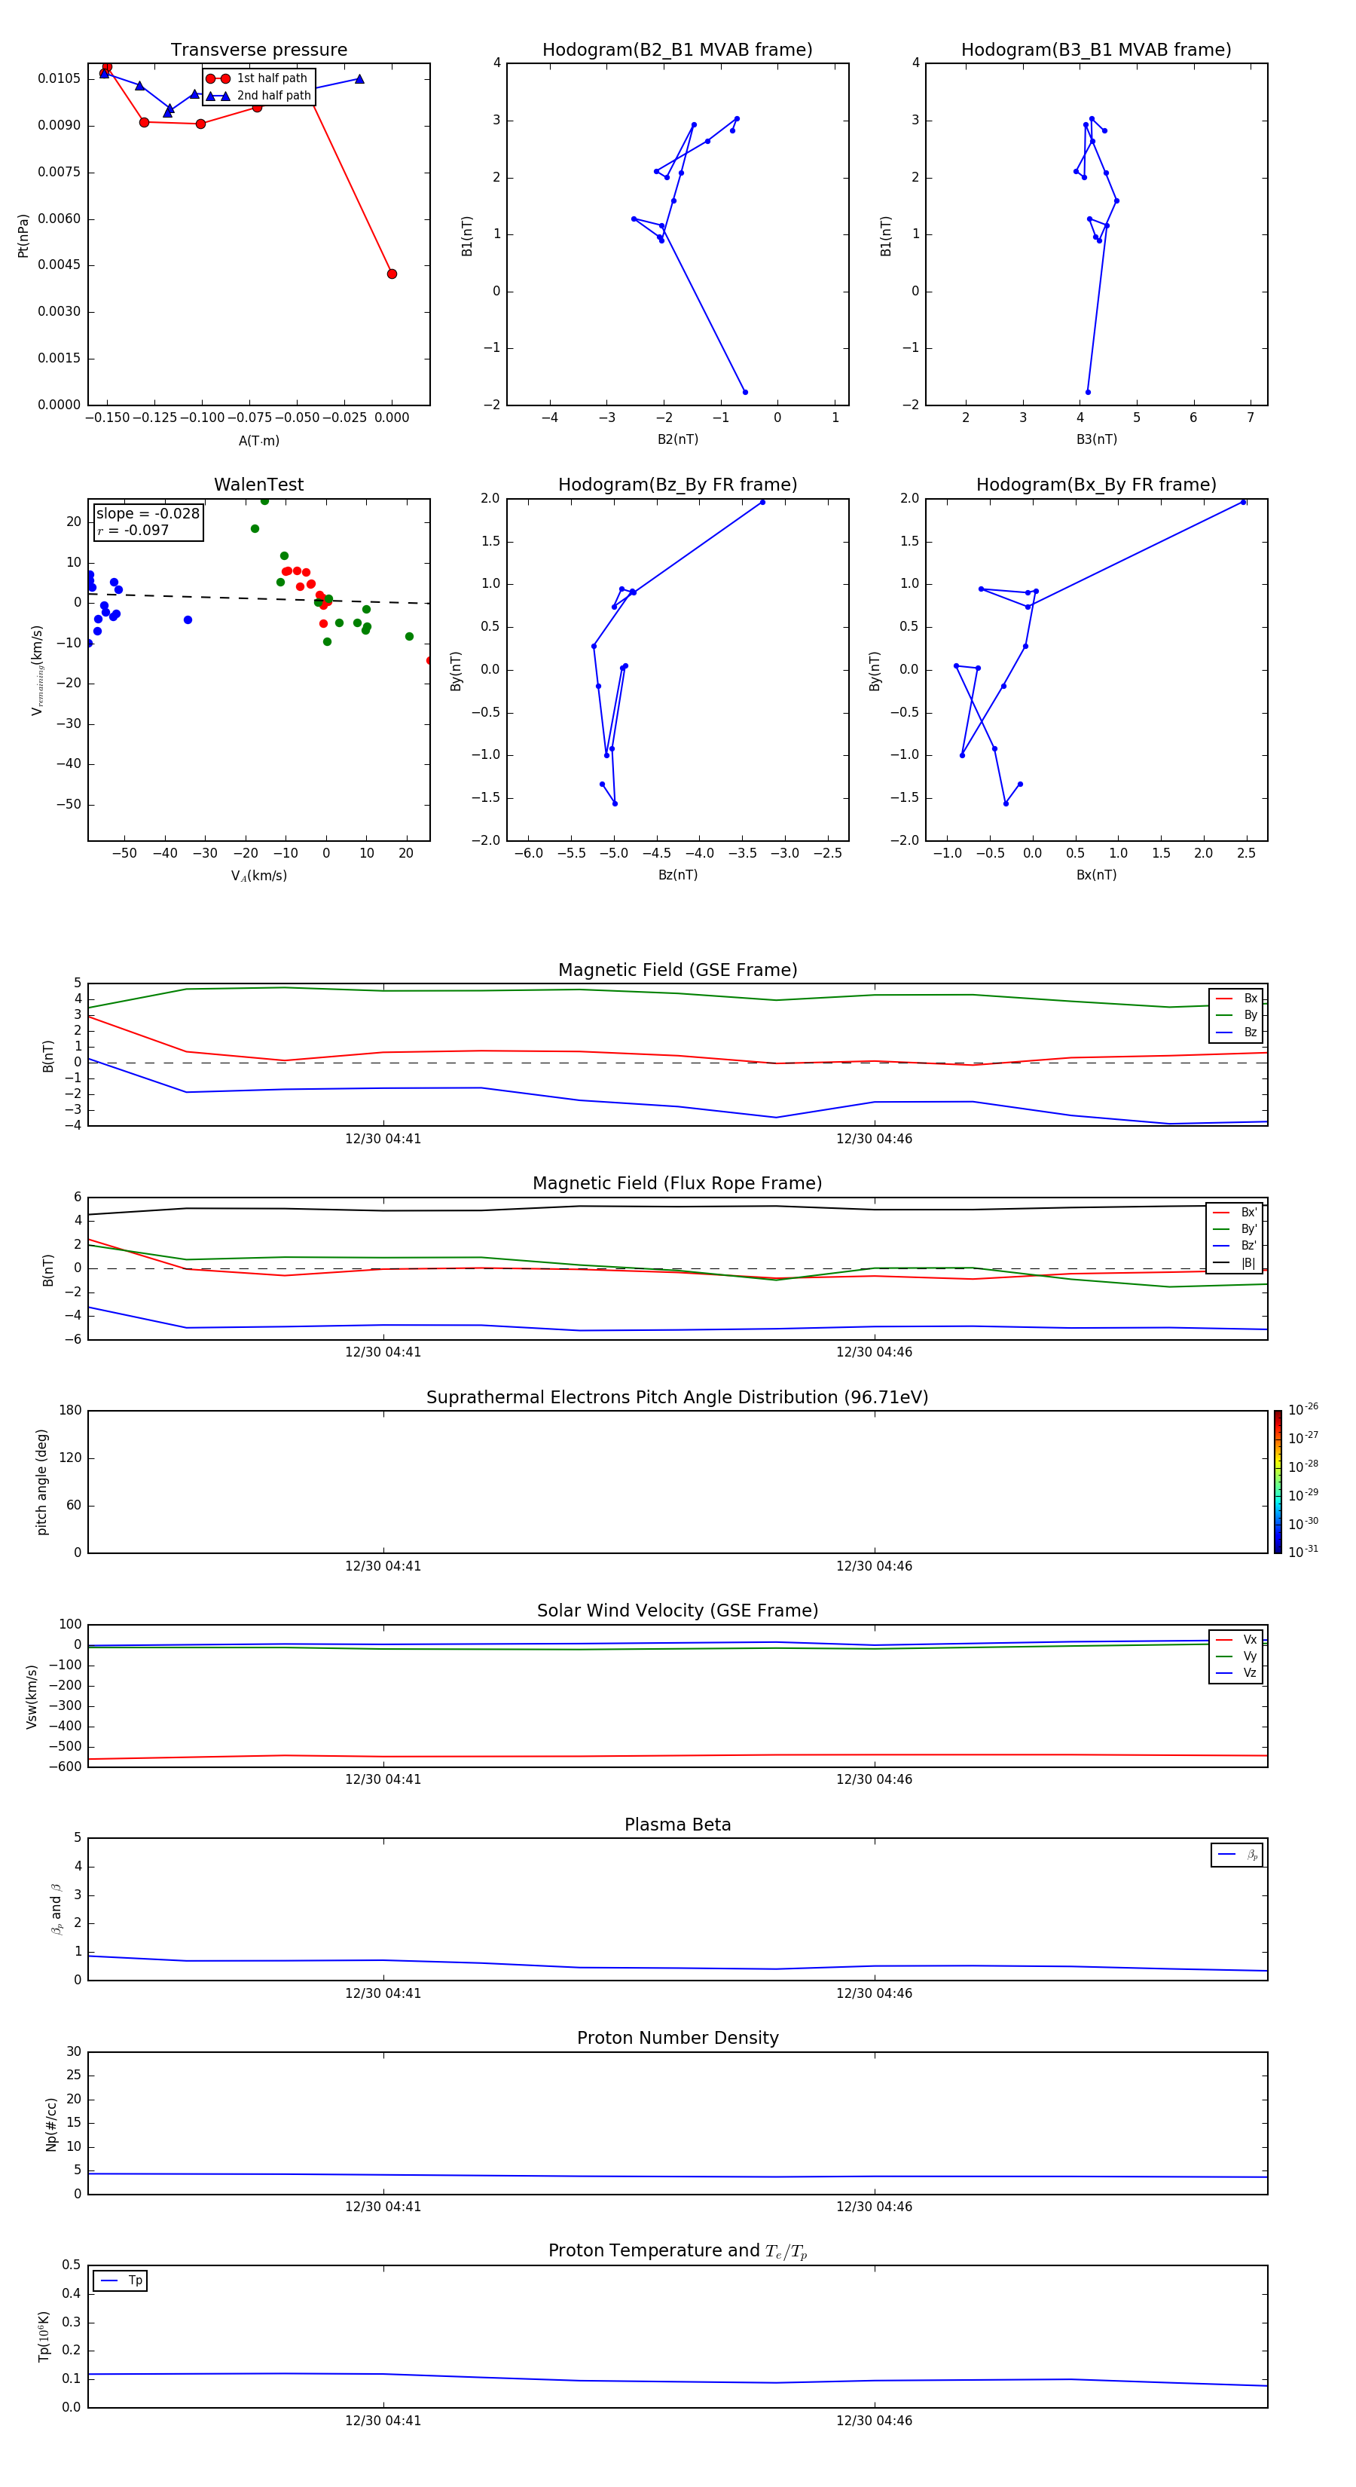Click the By' legend entry in Flux Rope plot
1356x2487 pixels.
[x=1235, y=1229]
